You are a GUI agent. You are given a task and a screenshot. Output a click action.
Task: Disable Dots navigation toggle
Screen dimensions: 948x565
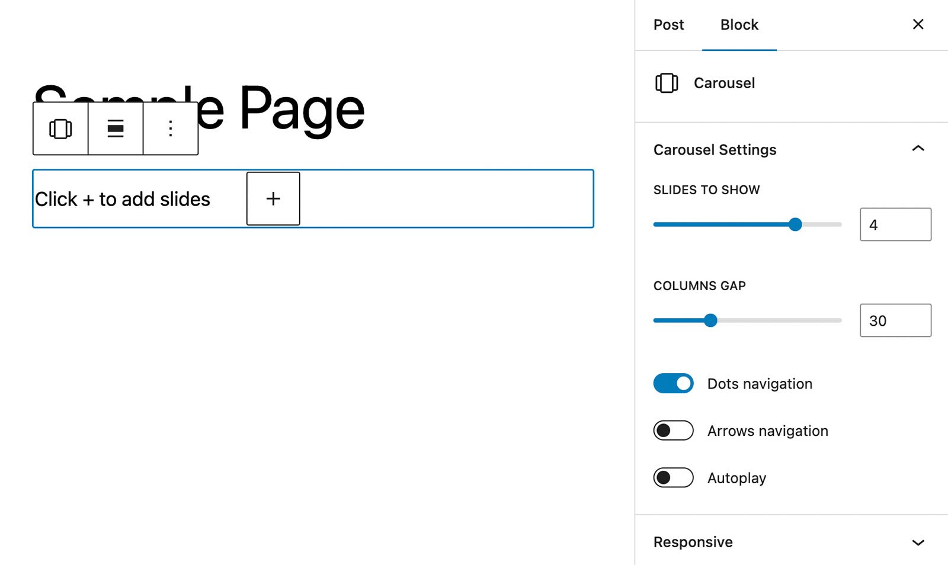pos(673,383)
